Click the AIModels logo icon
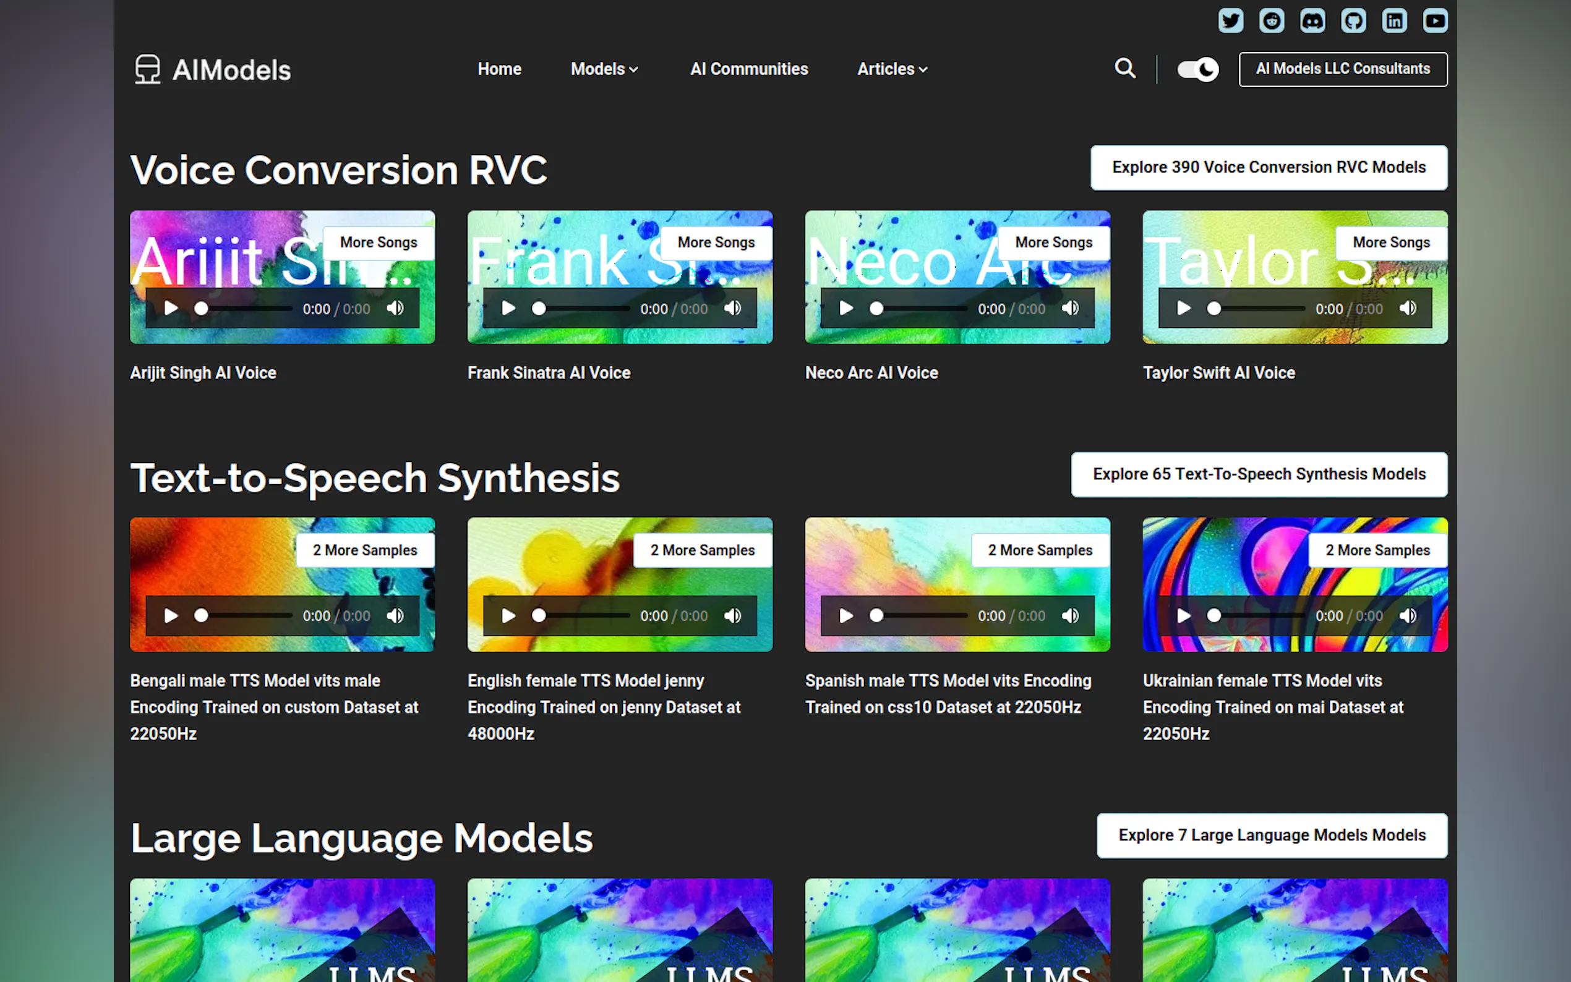Viewport: 1571px width, 982px height. pyautogui.click(x=147, y=69)
